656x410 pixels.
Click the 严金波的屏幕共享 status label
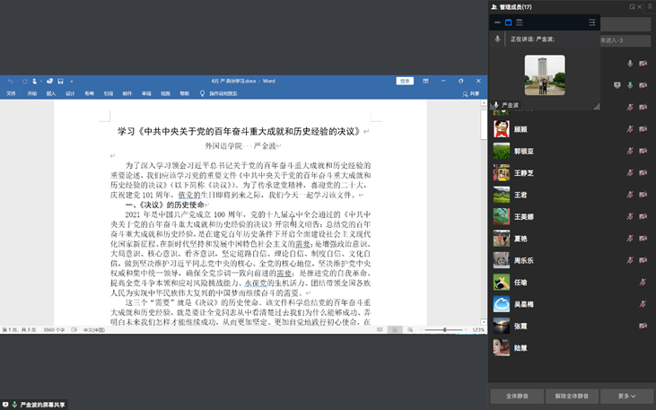point(43,405)
